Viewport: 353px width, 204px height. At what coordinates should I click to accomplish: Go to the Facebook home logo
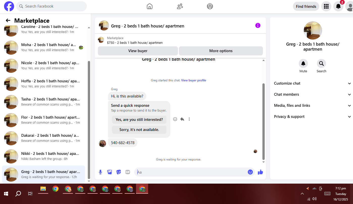[9, 6]
